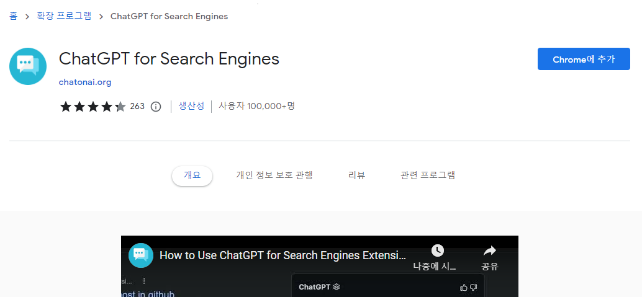Click the three-dot menu in the video preview
The image size is (642, 297).
[x=143, y=281]
